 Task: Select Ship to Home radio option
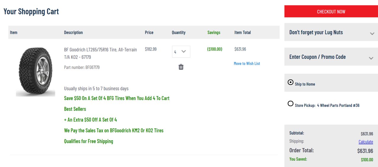(290, 82)
